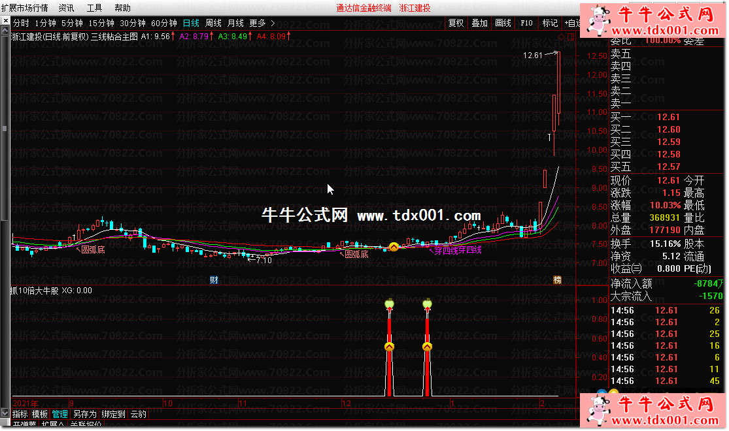Click the +自选 add to watchlist button
This screenshot has height=431, width=729.
pyautogui.click(x=572, y=24)
